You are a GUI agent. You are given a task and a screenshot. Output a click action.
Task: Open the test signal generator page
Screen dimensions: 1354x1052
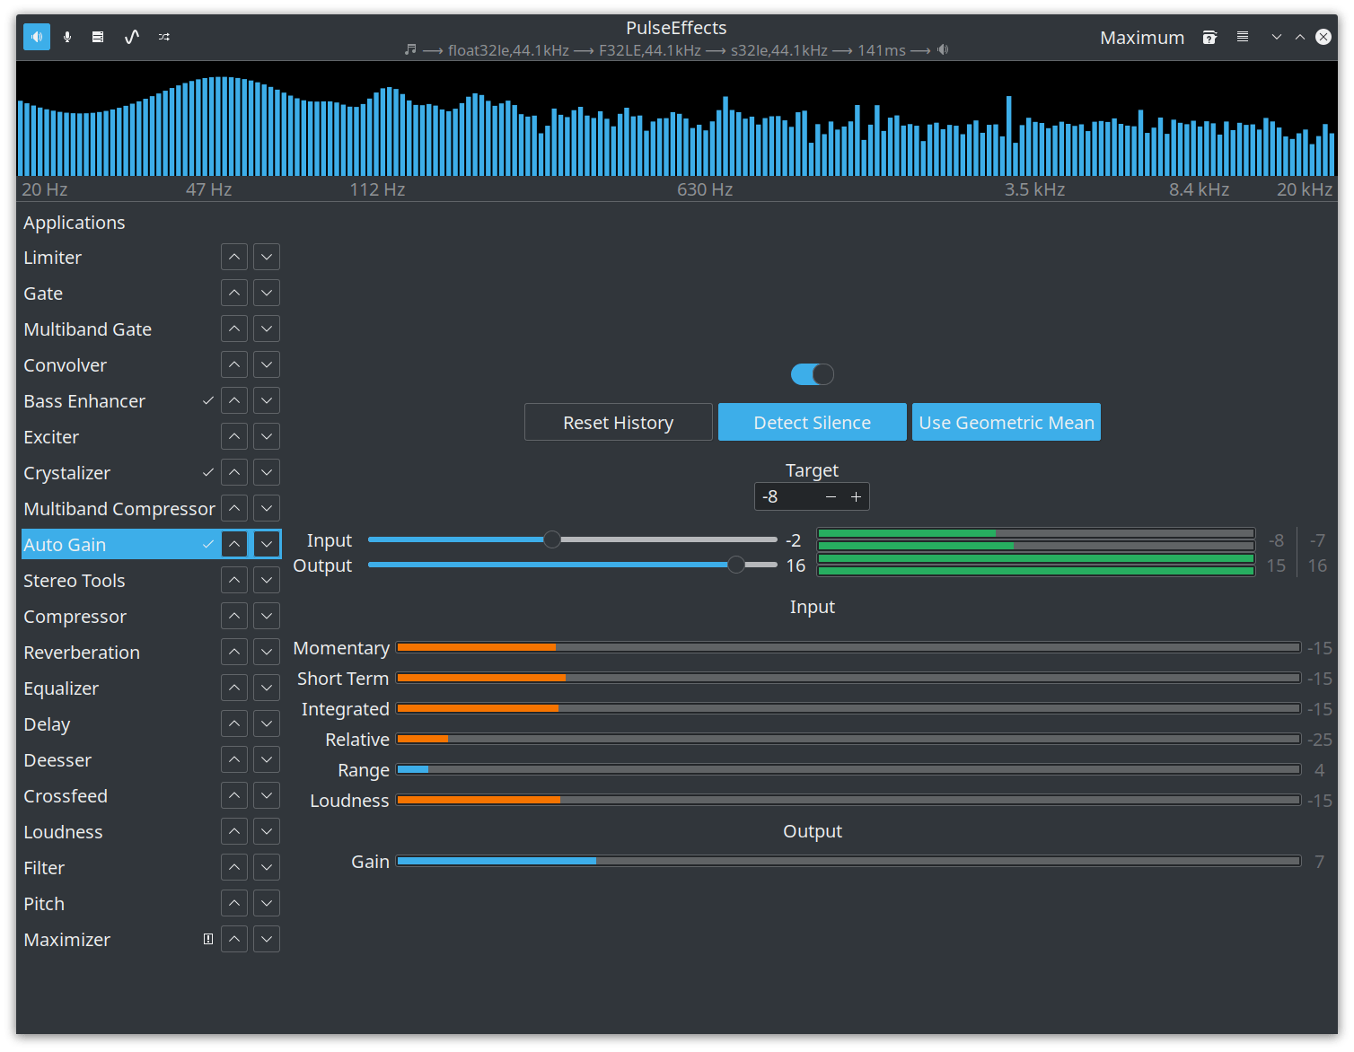click(x=131, y=37)
